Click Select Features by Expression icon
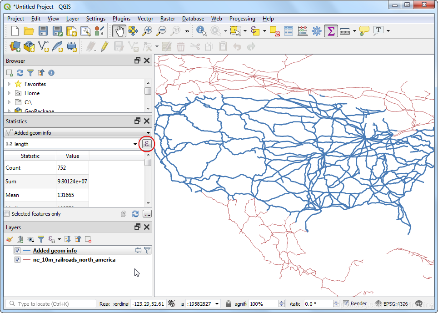 [x=255, y=31]
